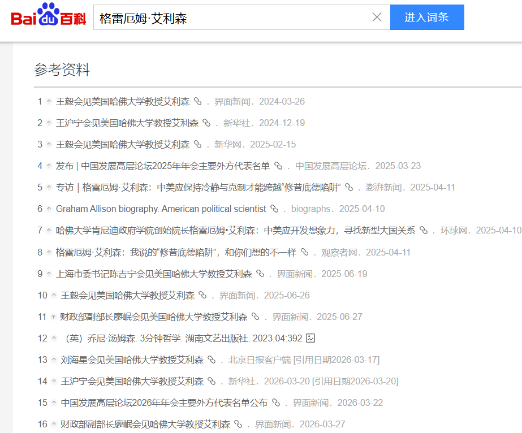Click link icon after 王沪宁 reference 2 title
This screenshot has width=522, height=433.
tap(207, 123)
